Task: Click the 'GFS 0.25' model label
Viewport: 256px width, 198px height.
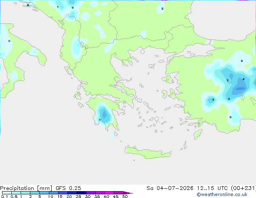Action: [x=68, y=188]
